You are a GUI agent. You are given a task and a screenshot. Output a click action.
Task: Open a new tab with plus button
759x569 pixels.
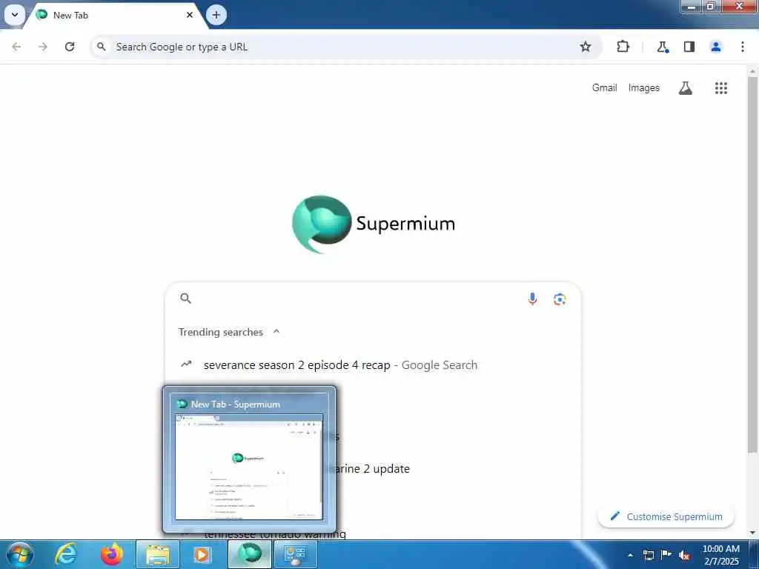coord(216,15)
